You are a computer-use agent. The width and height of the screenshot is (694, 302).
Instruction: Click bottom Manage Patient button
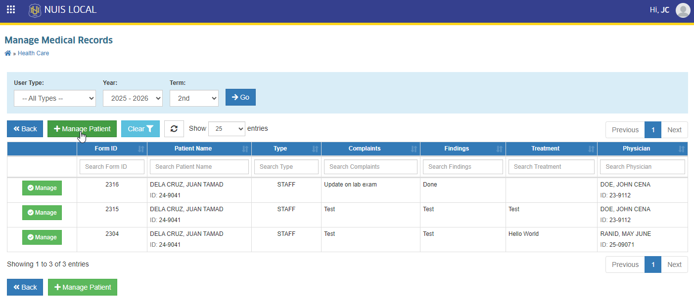(83, 287)
